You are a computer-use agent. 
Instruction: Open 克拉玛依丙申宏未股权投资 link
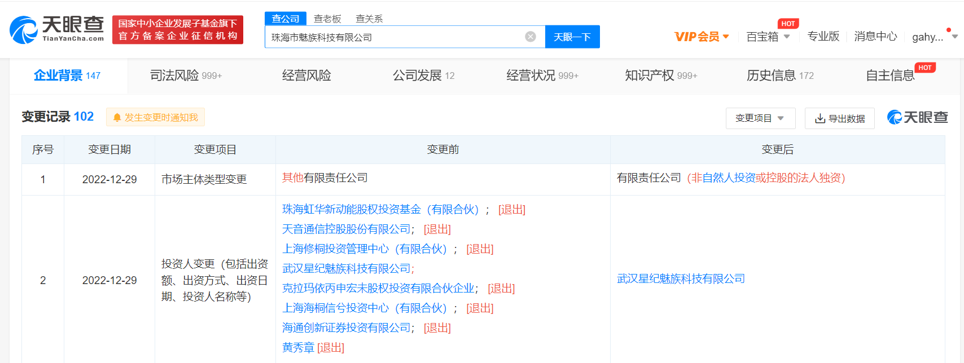click(378, 289)
